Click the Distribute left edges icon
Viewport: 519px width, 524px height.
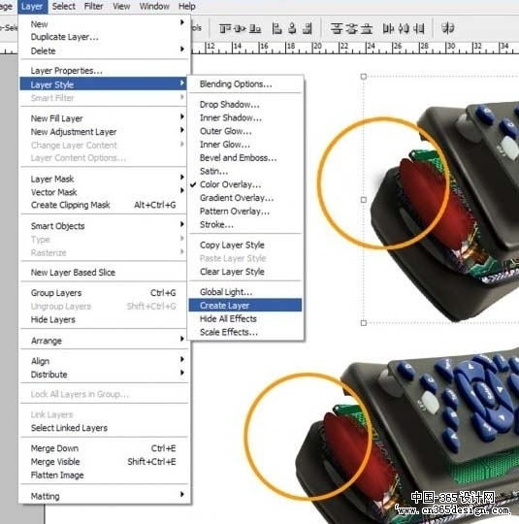[x=388, y=29]
